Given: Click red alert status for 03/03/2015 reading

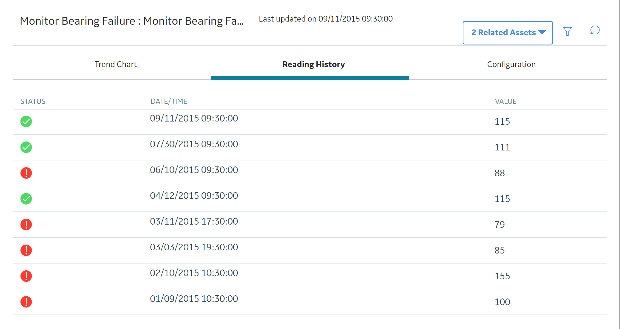Looking at the screenshot, I should point(26,250).
